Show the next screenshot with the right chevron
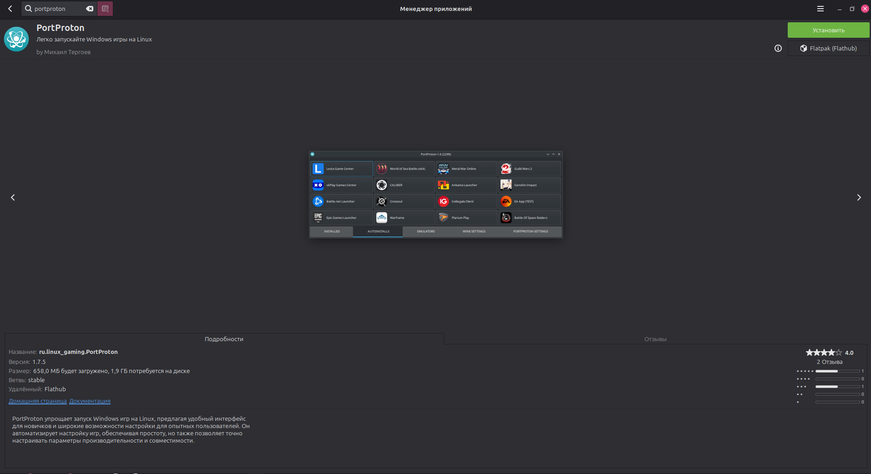The width and height of the screenshot is (871, 474). pos(859,197)
